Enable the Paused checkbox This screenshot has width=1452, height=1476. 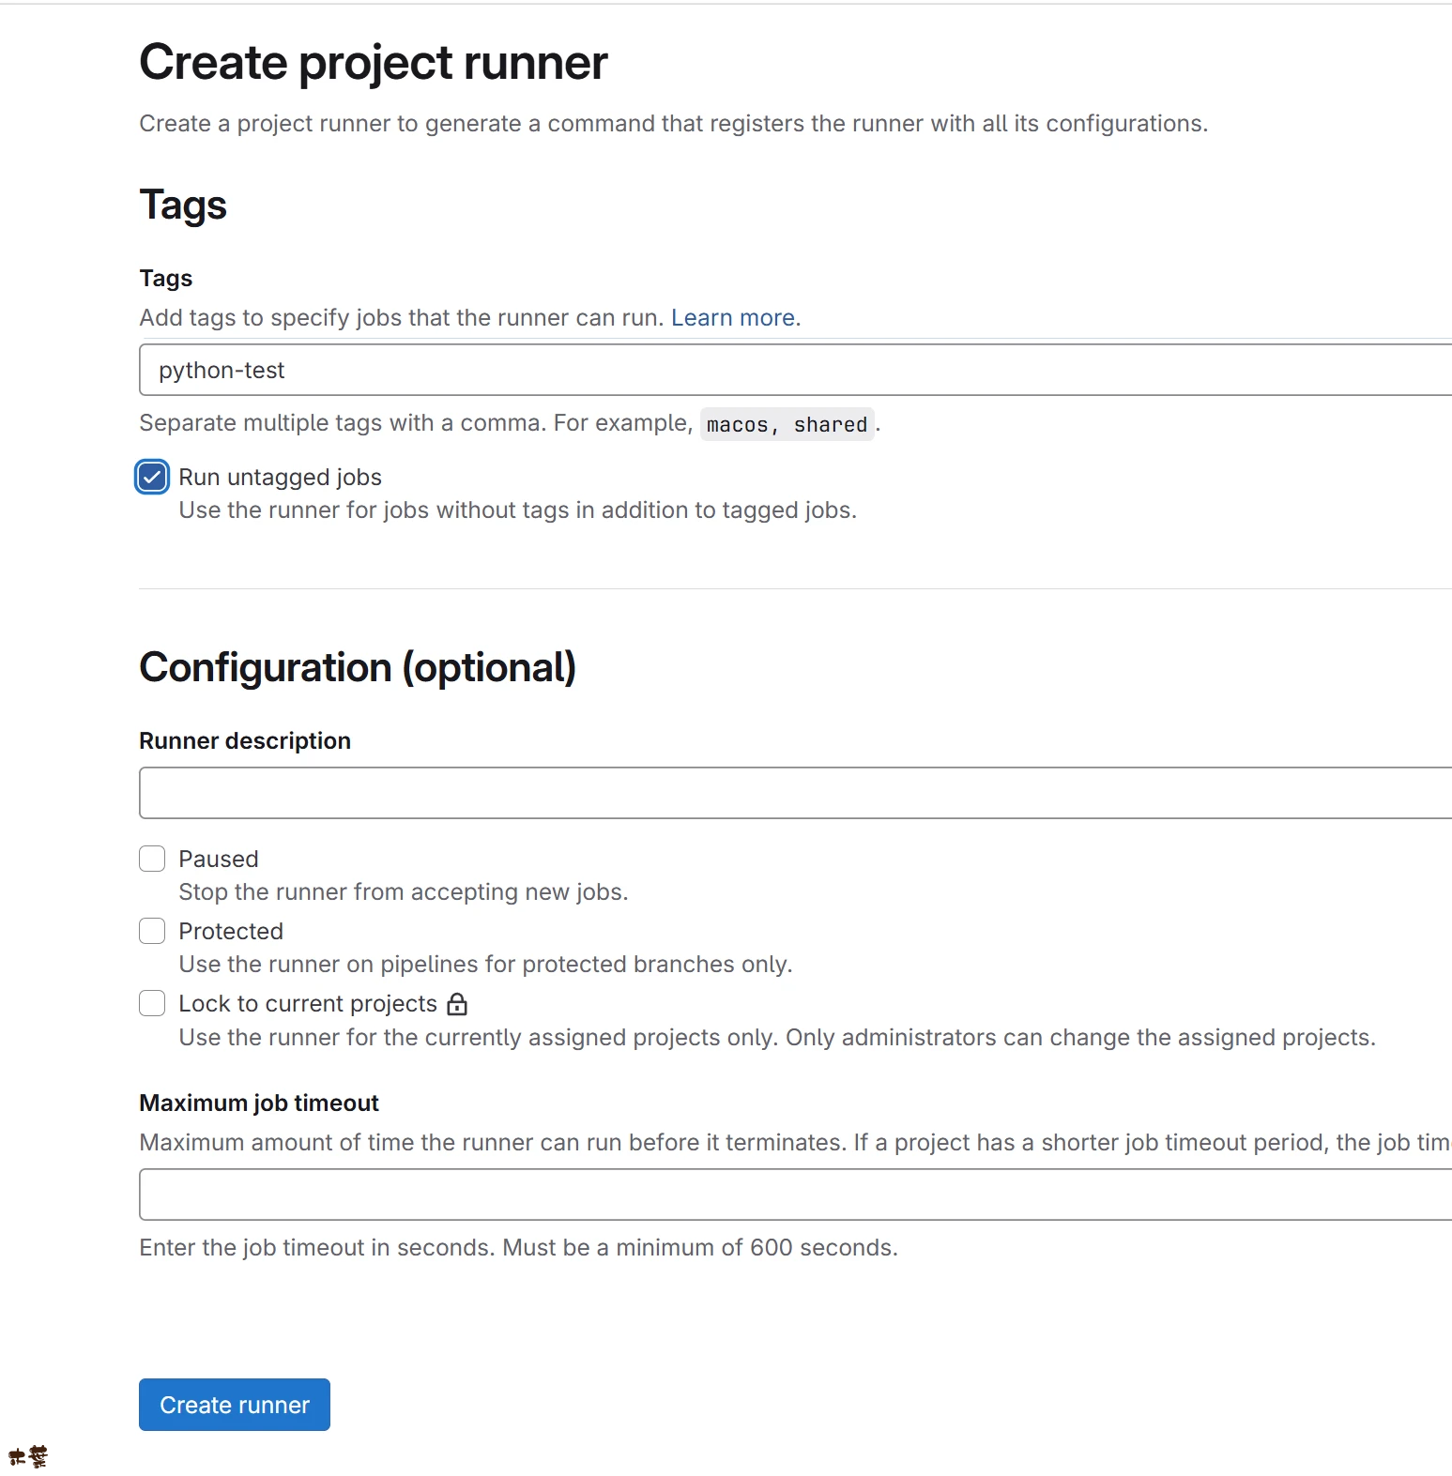coord(152,859)
